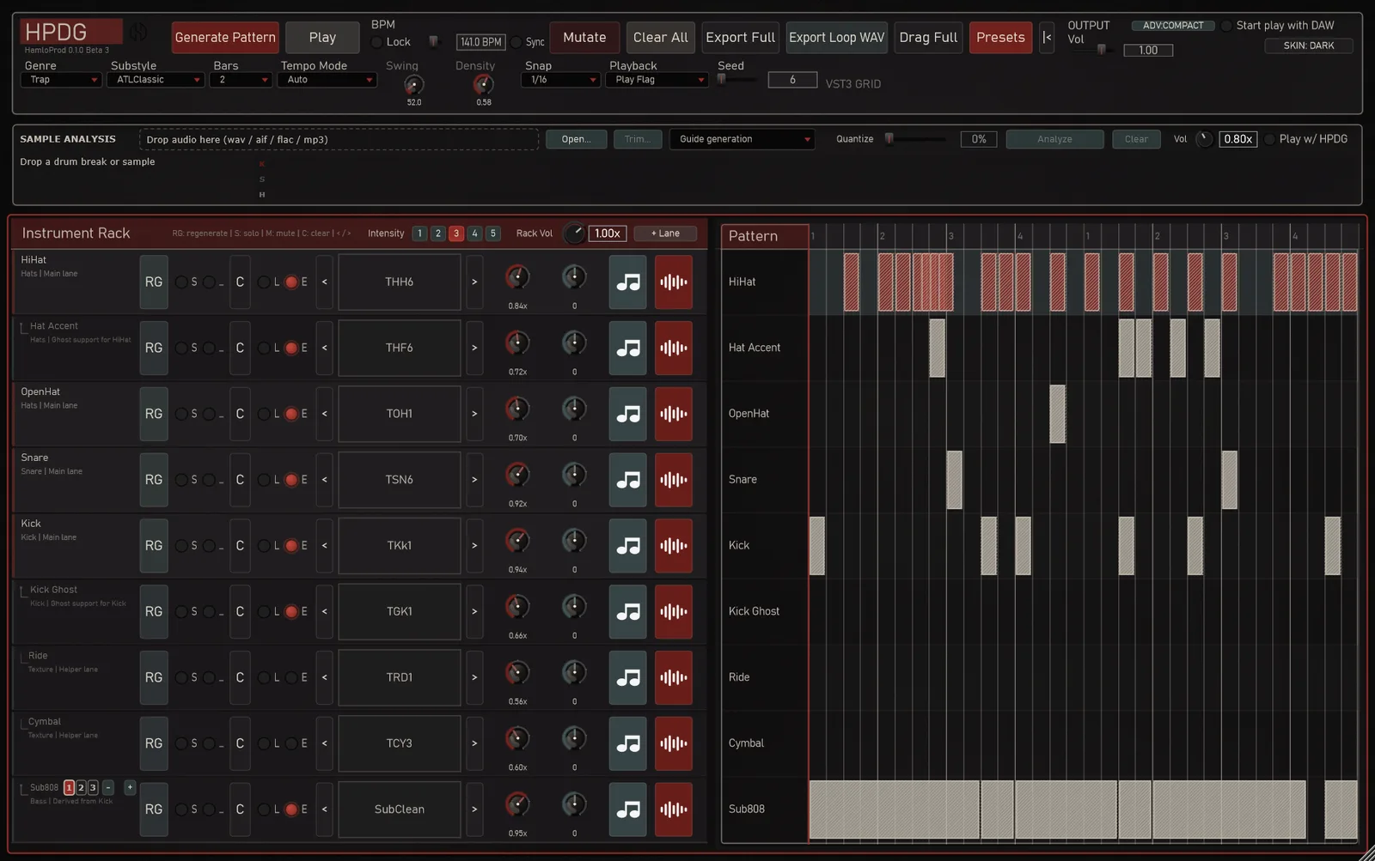The width and height of the screenshot is (1375, 861).
Task: Click the music note icon for HiHat lane
Action: click(x=627, y=282)
